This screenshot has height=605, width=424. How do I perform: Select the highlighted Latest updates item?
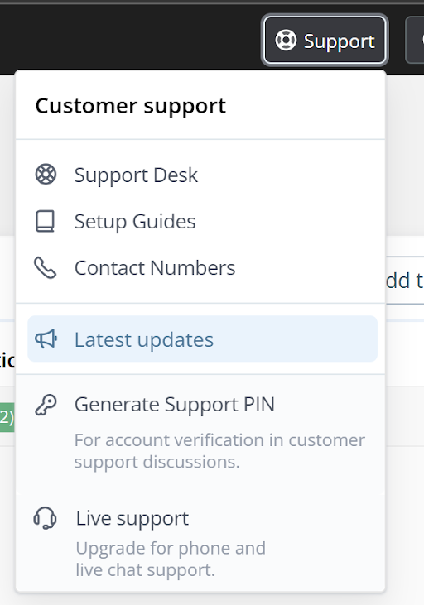coord(202,339)
